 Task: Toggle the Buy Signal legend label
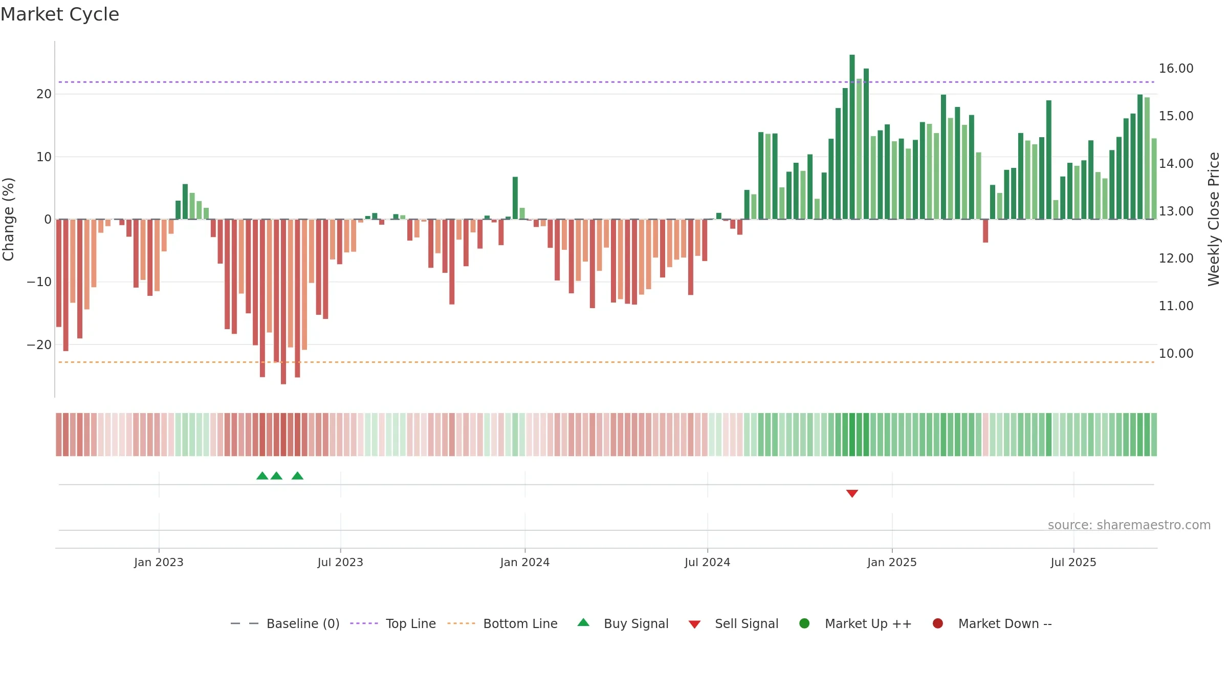(636, 623)
